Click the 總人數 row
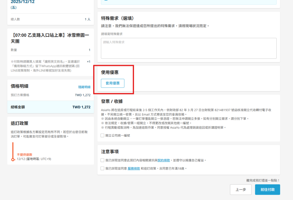The height and width of the screenshot is (200, 293). (50, 19)
